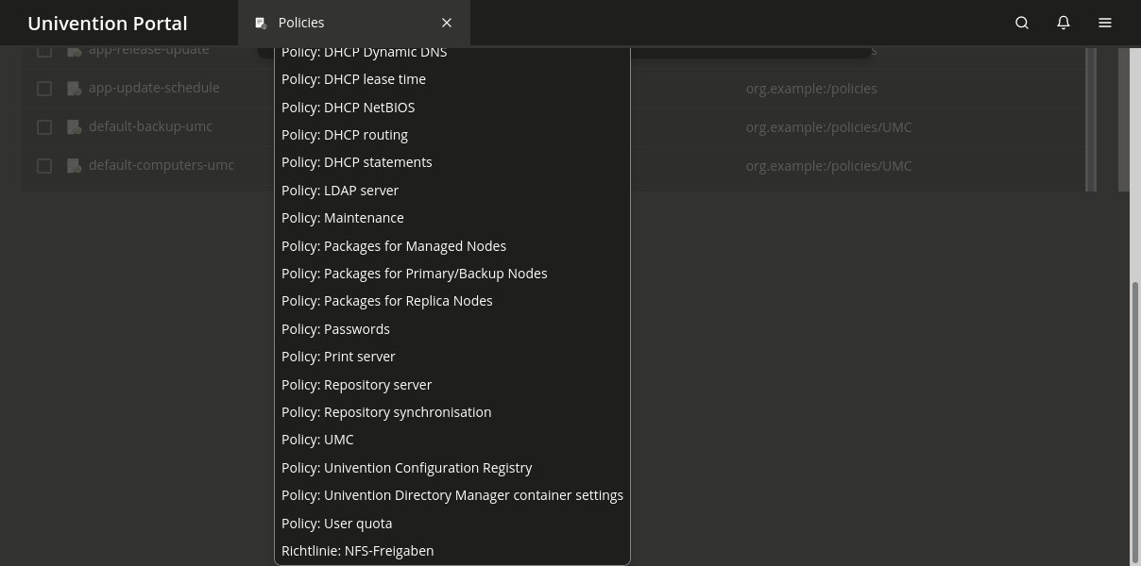Screen dimensions: 1141x566
Task: Choose Richtlinie: NFS-Freigaben entry
Action: tap(357, 551)
